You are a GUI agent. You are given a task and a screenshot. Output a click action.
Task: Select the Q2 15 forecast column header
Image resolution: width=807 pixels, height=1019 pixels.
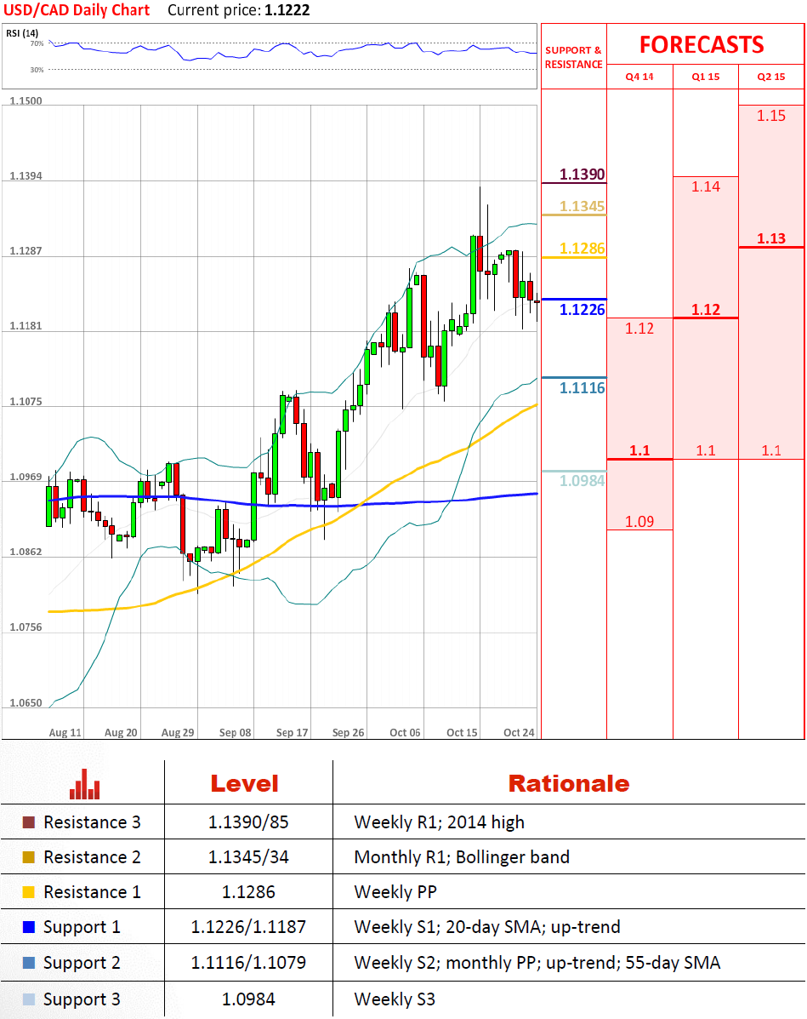pyautogui.click(x=771, y=77)
